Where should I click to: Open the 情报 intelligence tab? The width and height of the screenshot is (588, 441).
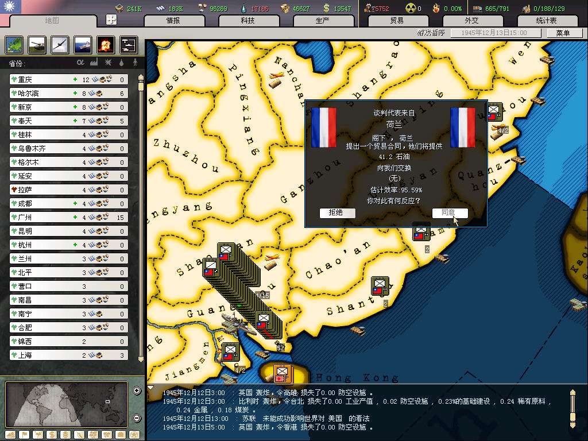coord(173,21)
